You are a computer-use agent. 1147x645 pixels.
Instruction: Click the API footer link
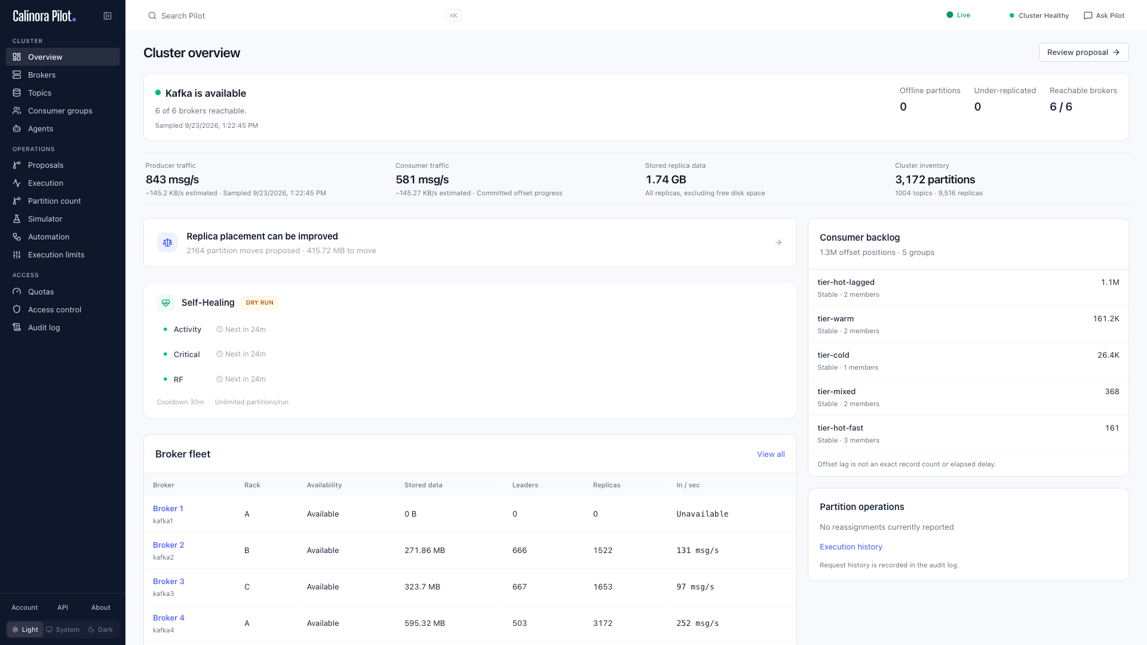click(63, 607)
